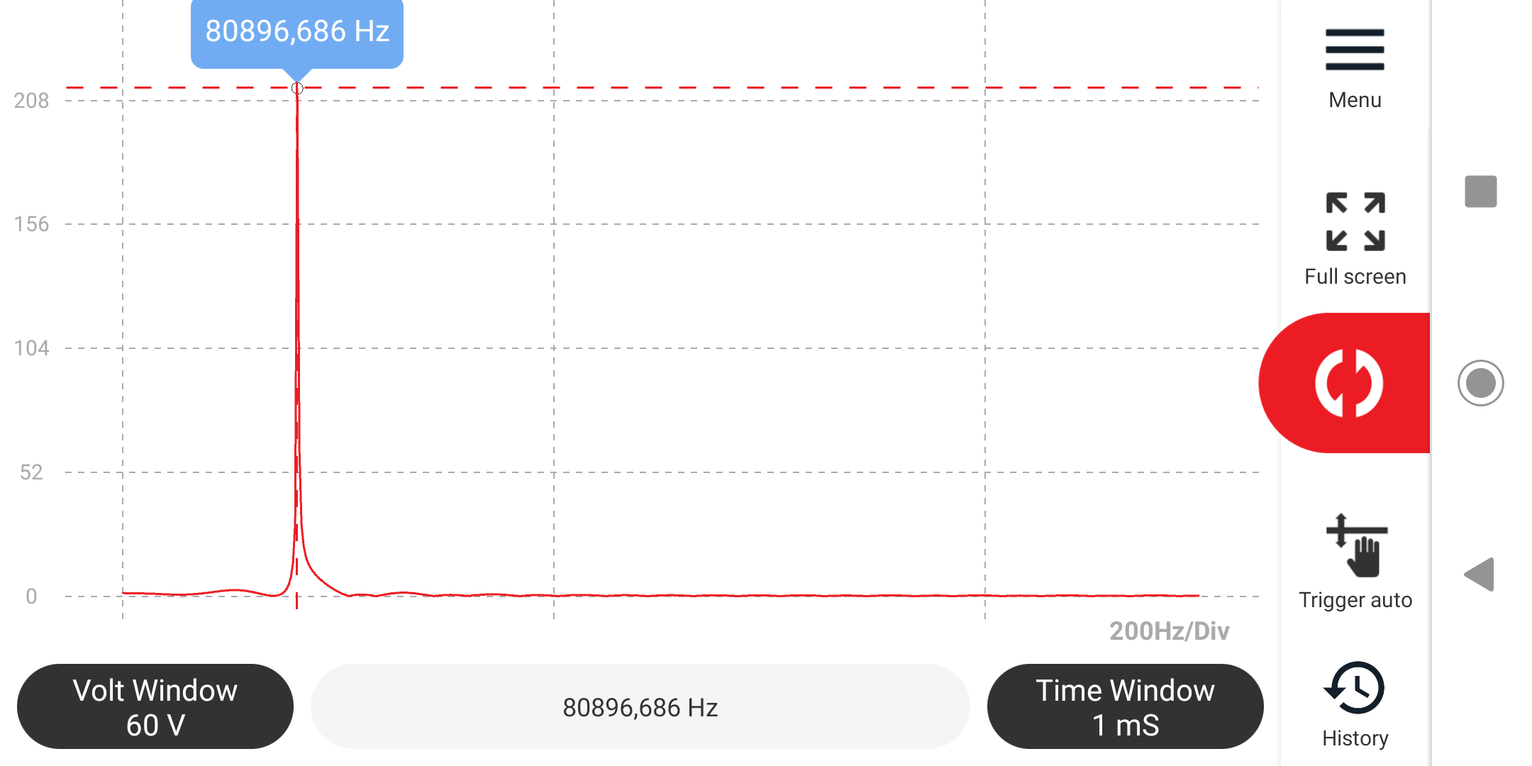This screenshot has height=766, width=1532.
Task: Open the Time Window 1 mS selector
Action: point(1125,706)
